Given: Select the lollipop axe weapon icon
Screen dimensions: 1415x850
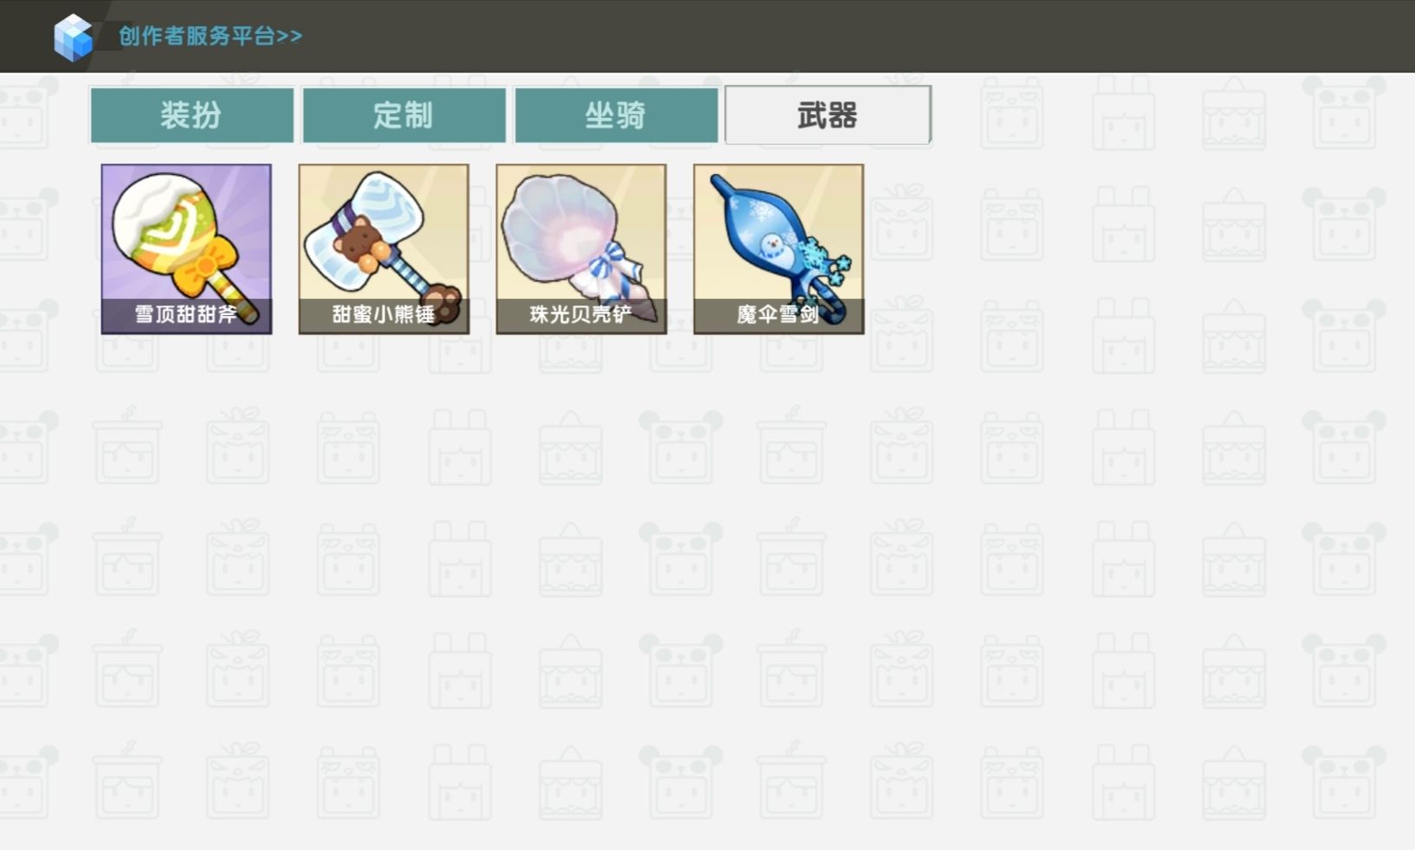Looking at the screenshot, I should (x=186, y=248).
